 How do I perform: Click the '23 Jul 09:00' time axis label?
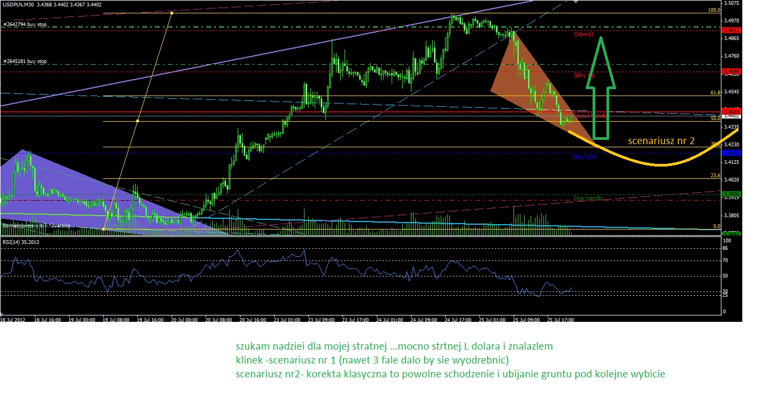pyautogui.click(x=321, y=320)
